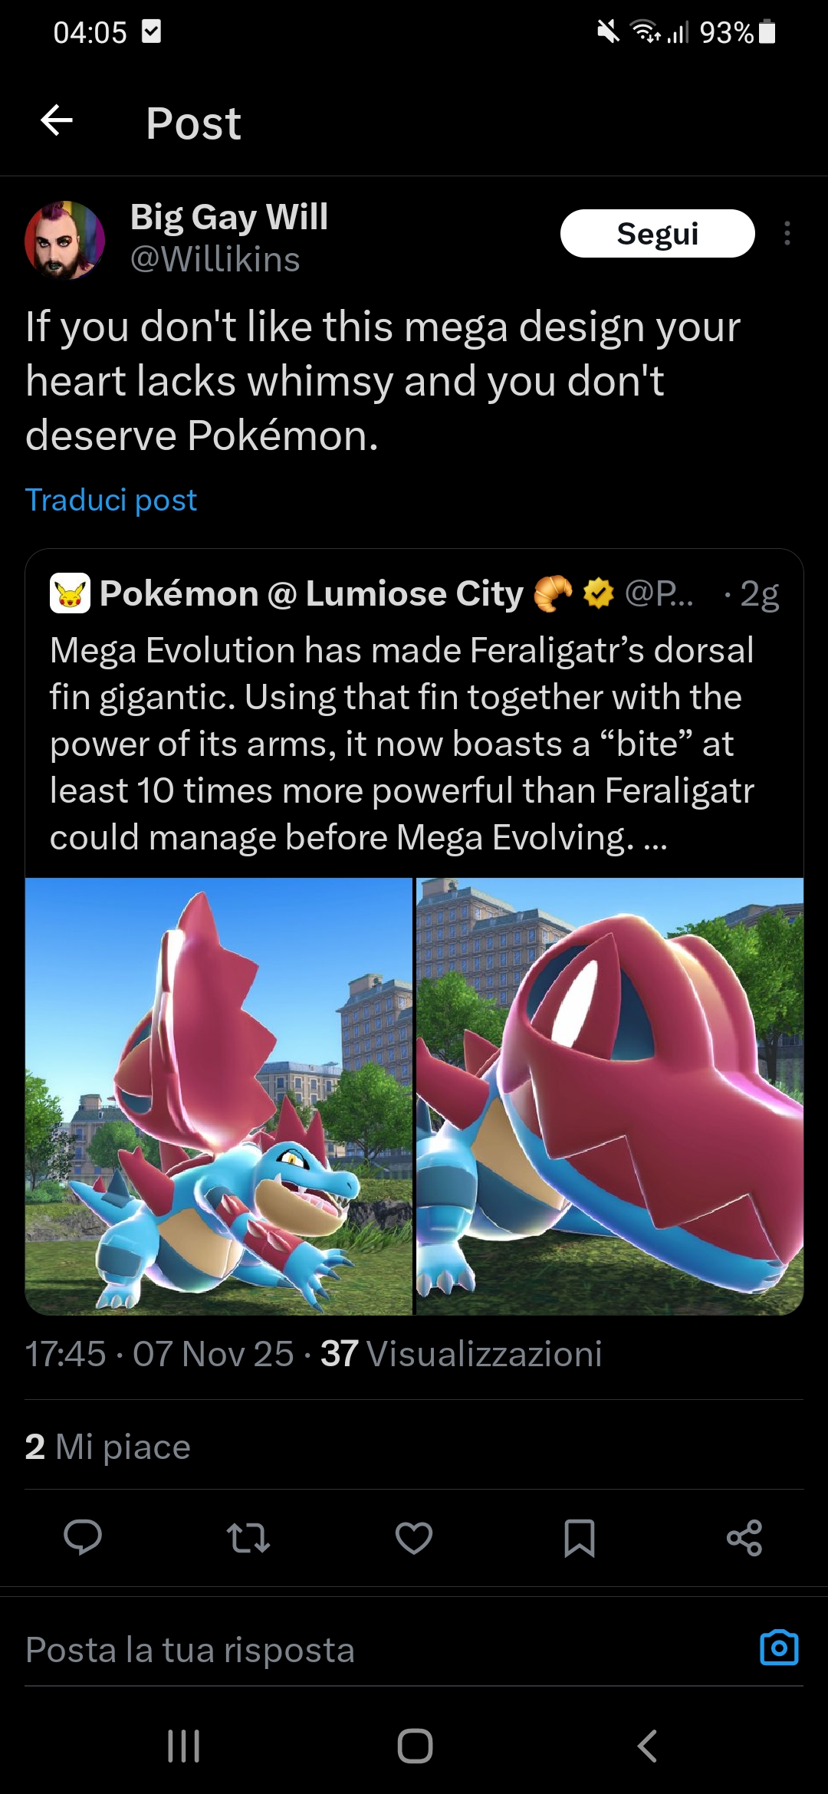Image resolution: width=828 pixels, height=1794 pixels.
Task: Focus the Posta la tua risposta field
Action: [x=383, y=1649]
